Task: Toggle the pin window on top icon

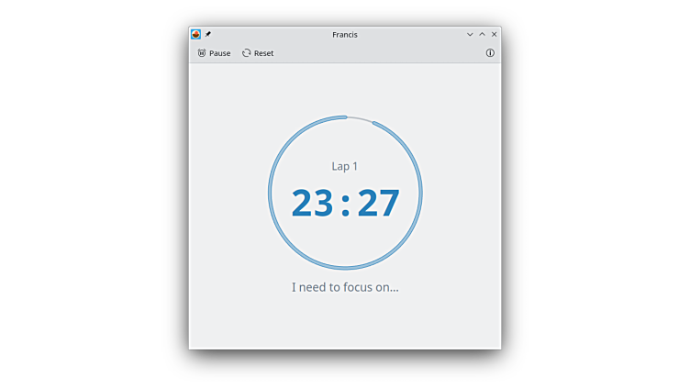Action: click(208, 34)
